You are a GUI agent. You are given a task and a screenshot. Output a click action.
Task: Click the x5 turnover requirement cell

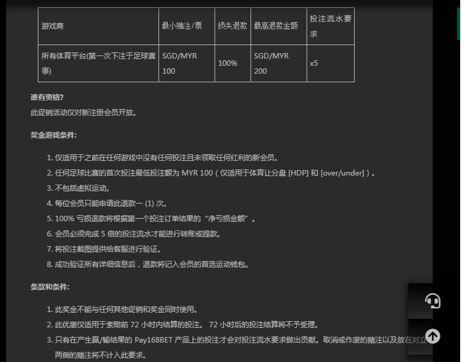click(314, 63)
